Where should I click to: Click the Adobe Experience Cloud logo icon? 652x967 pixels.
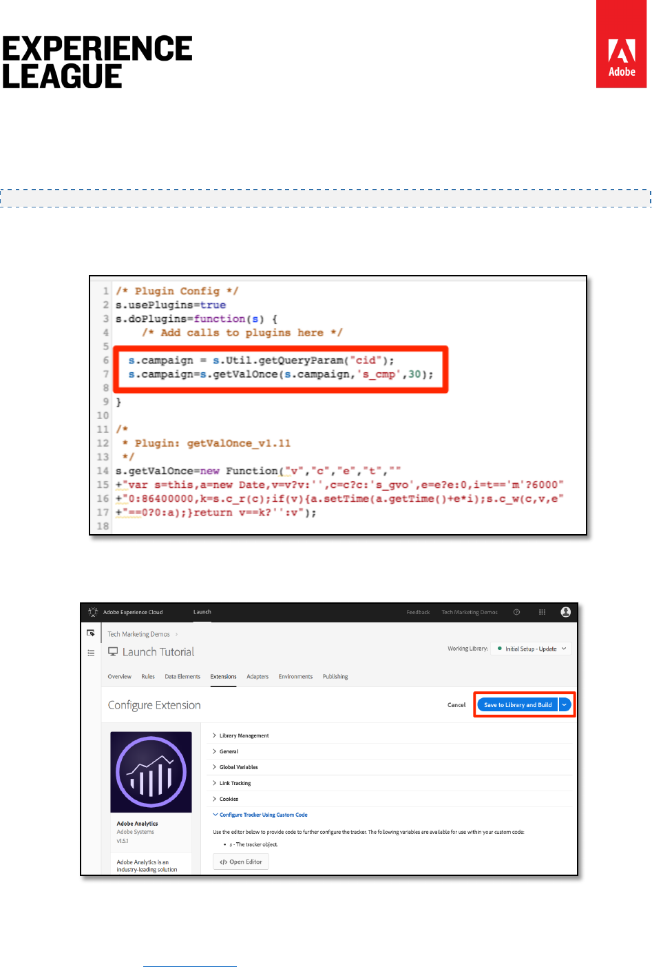coord(93,612)
